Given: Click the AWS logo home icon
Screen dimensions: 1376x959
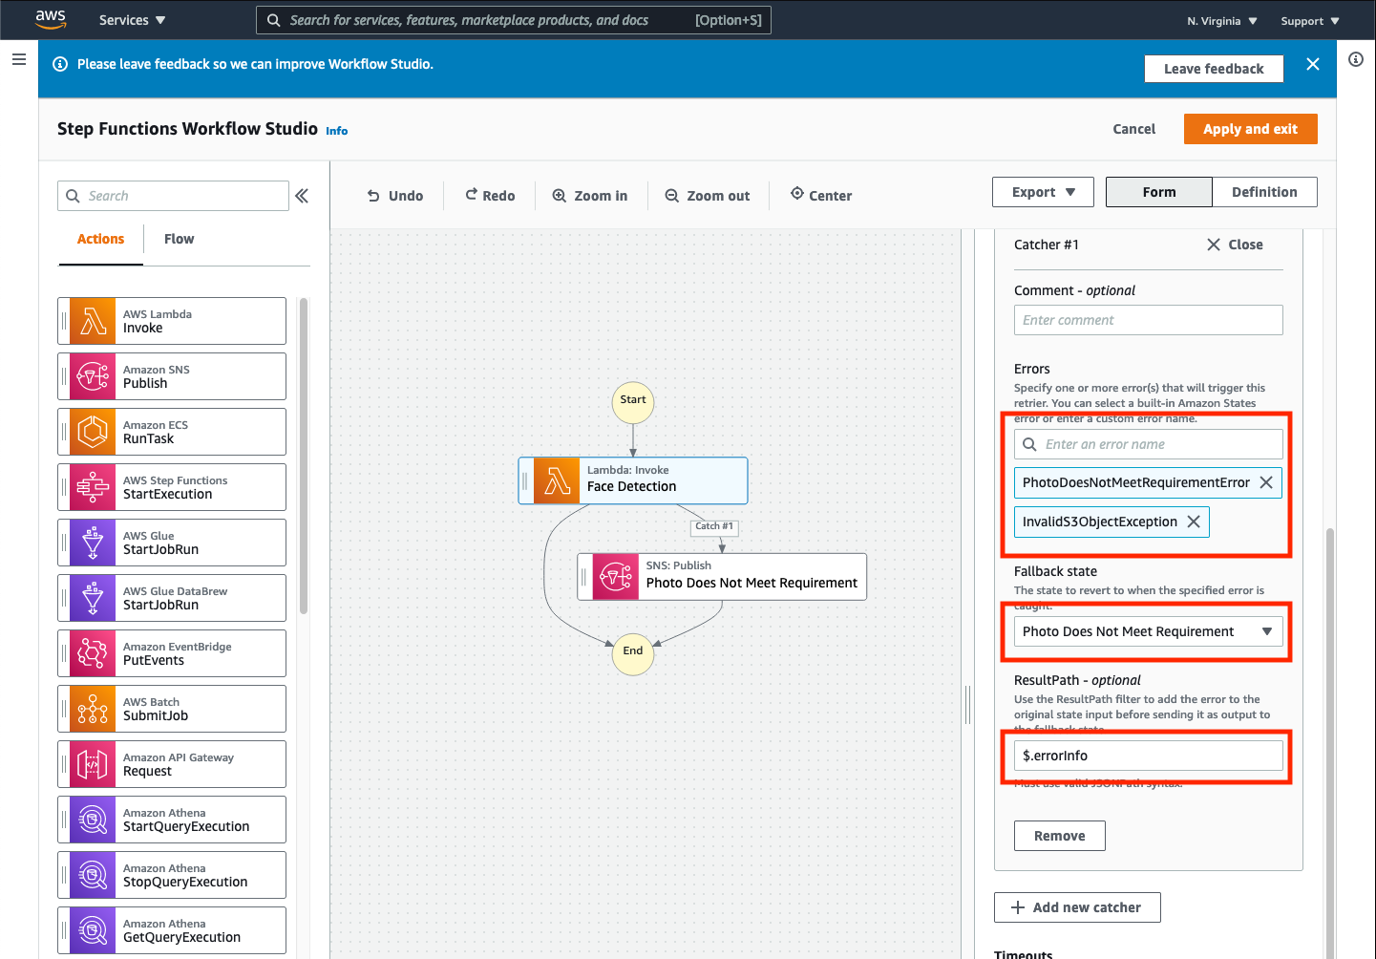Looking at the screenshot, I should (51, 19).
